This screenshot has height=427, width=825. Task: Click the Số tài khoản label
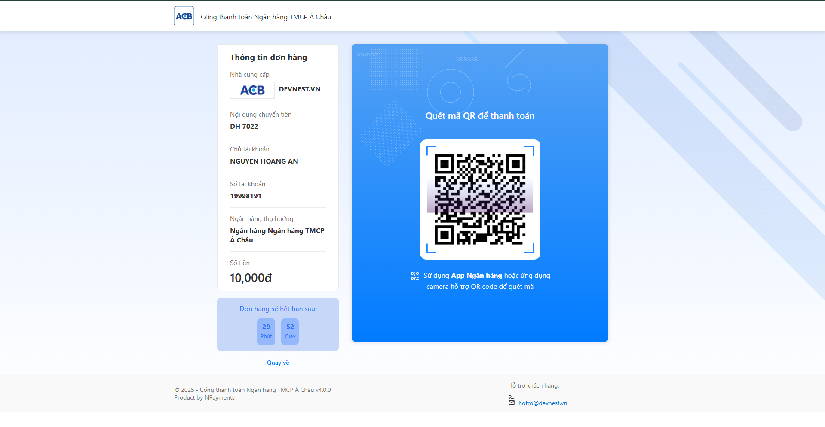pos(248,184)
